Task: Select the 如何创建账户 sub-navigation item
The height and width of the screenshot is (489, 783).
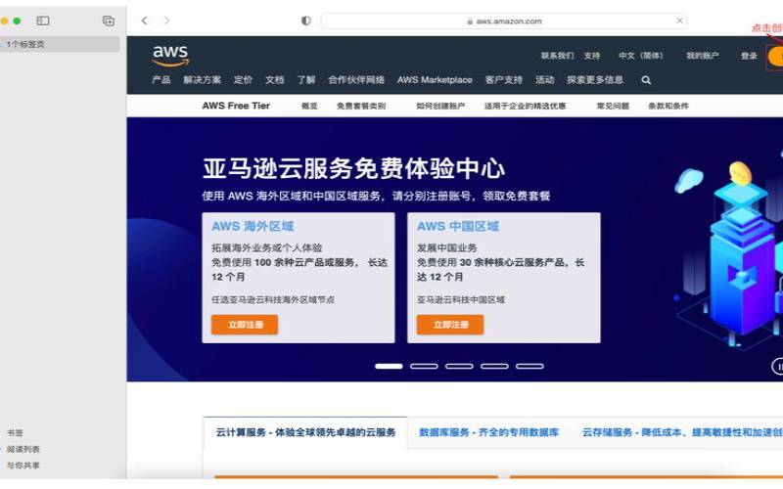Action: pos(440,106)
